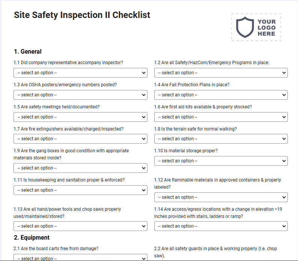Click the 1. General section heading

tap(27, 51)
